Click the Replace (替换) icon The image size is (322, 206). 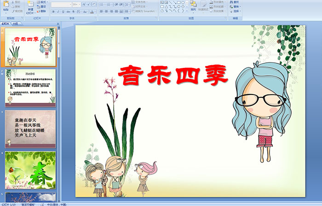click(x=236, y=6)
